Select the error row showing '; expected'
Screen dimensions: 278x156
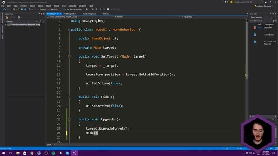[x=263, y=28]
